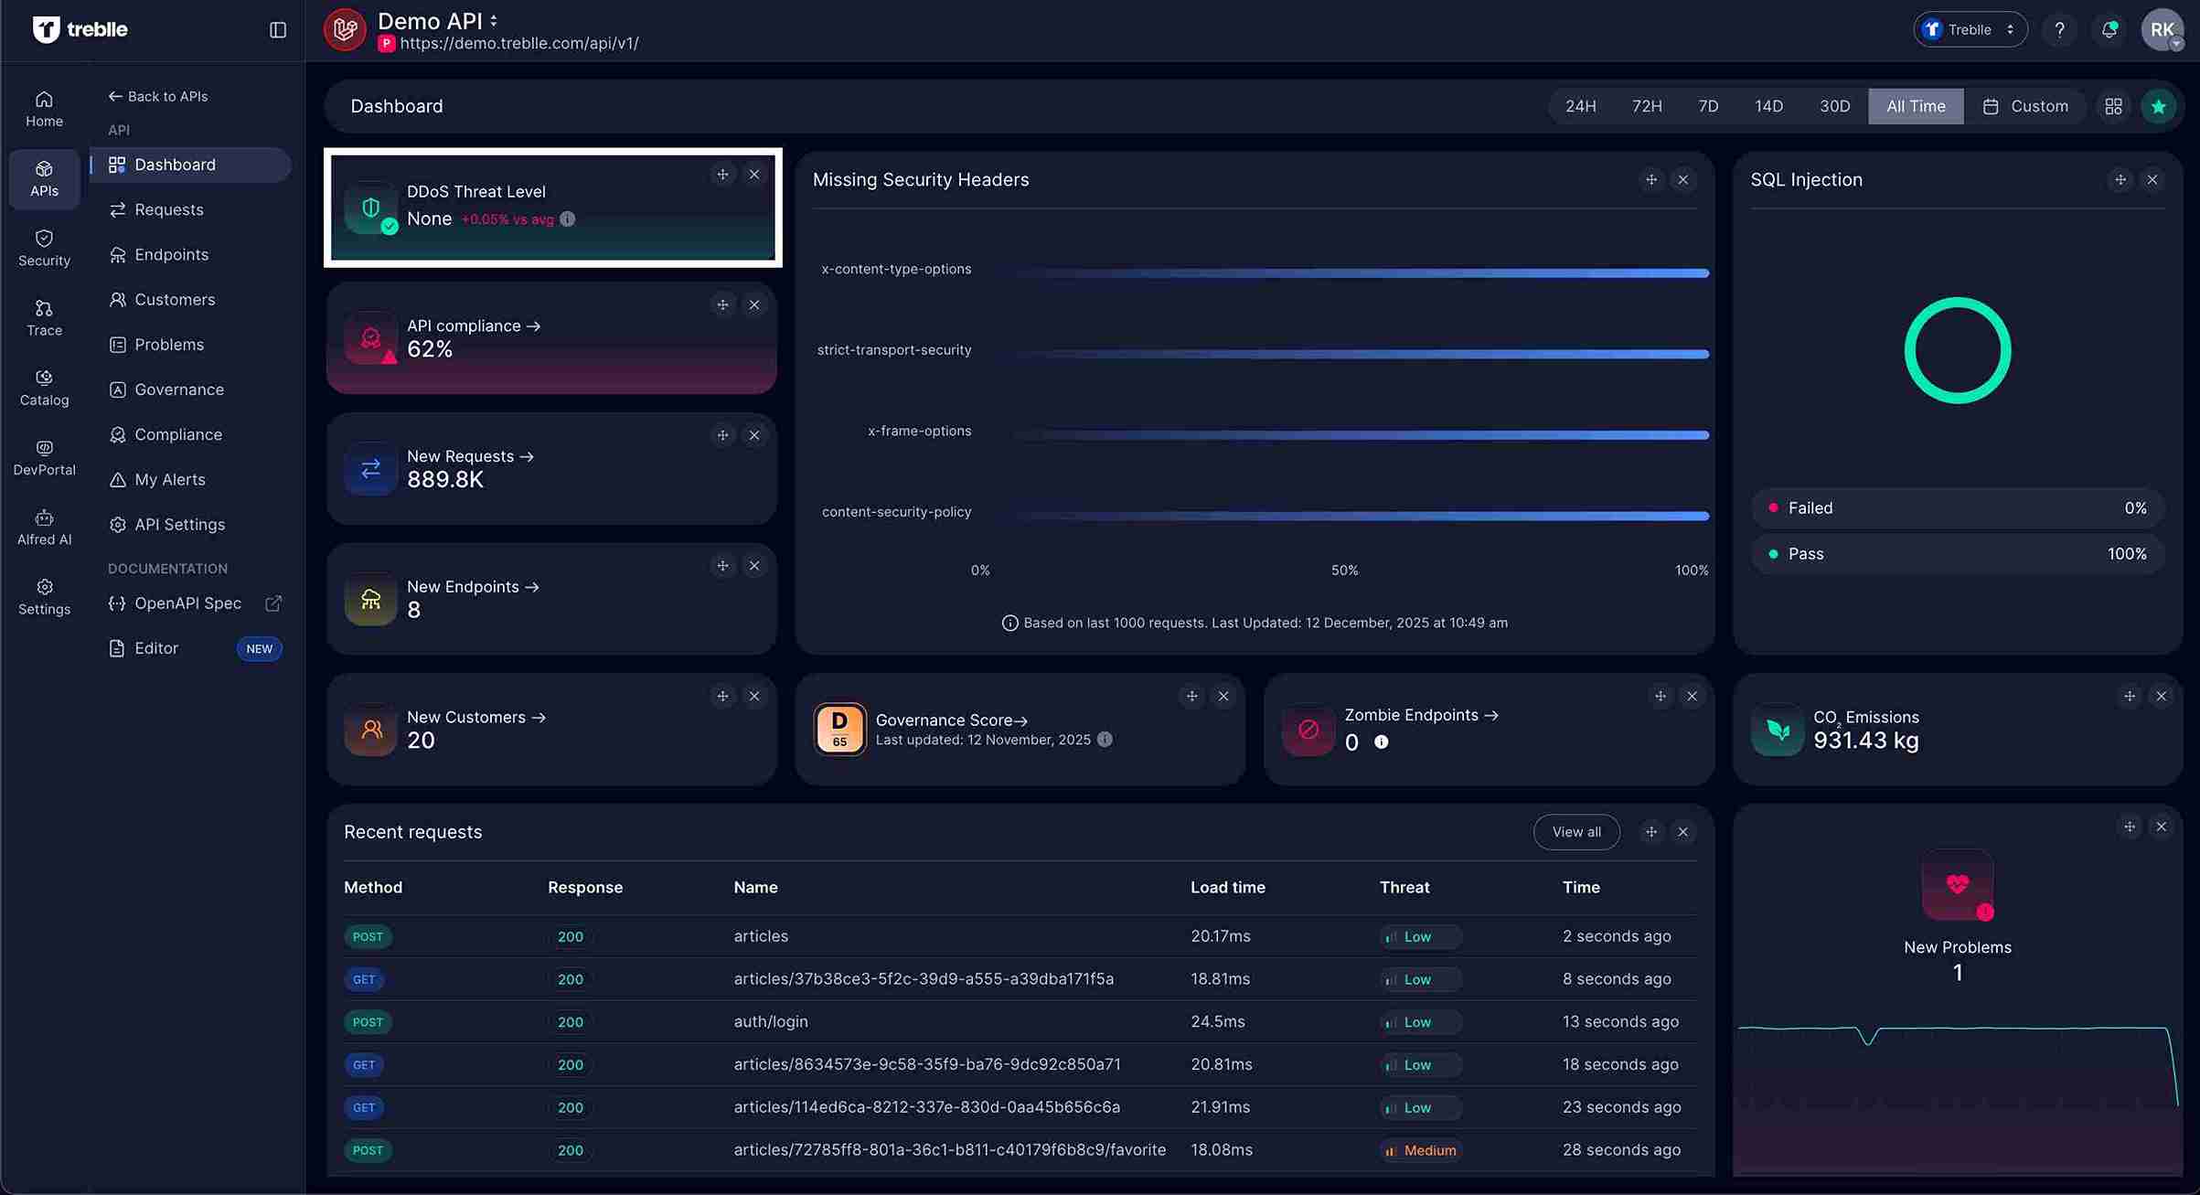The width and height of the screenshot is (2200, 1195).
Task: Click the SQL Injection pass ring chart
Action: click(x=1957, y=349)
